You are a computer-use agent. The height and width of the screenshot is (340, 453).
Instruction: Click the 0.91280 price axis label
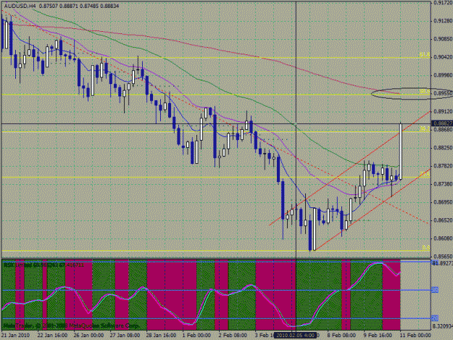tap(443, 21)
